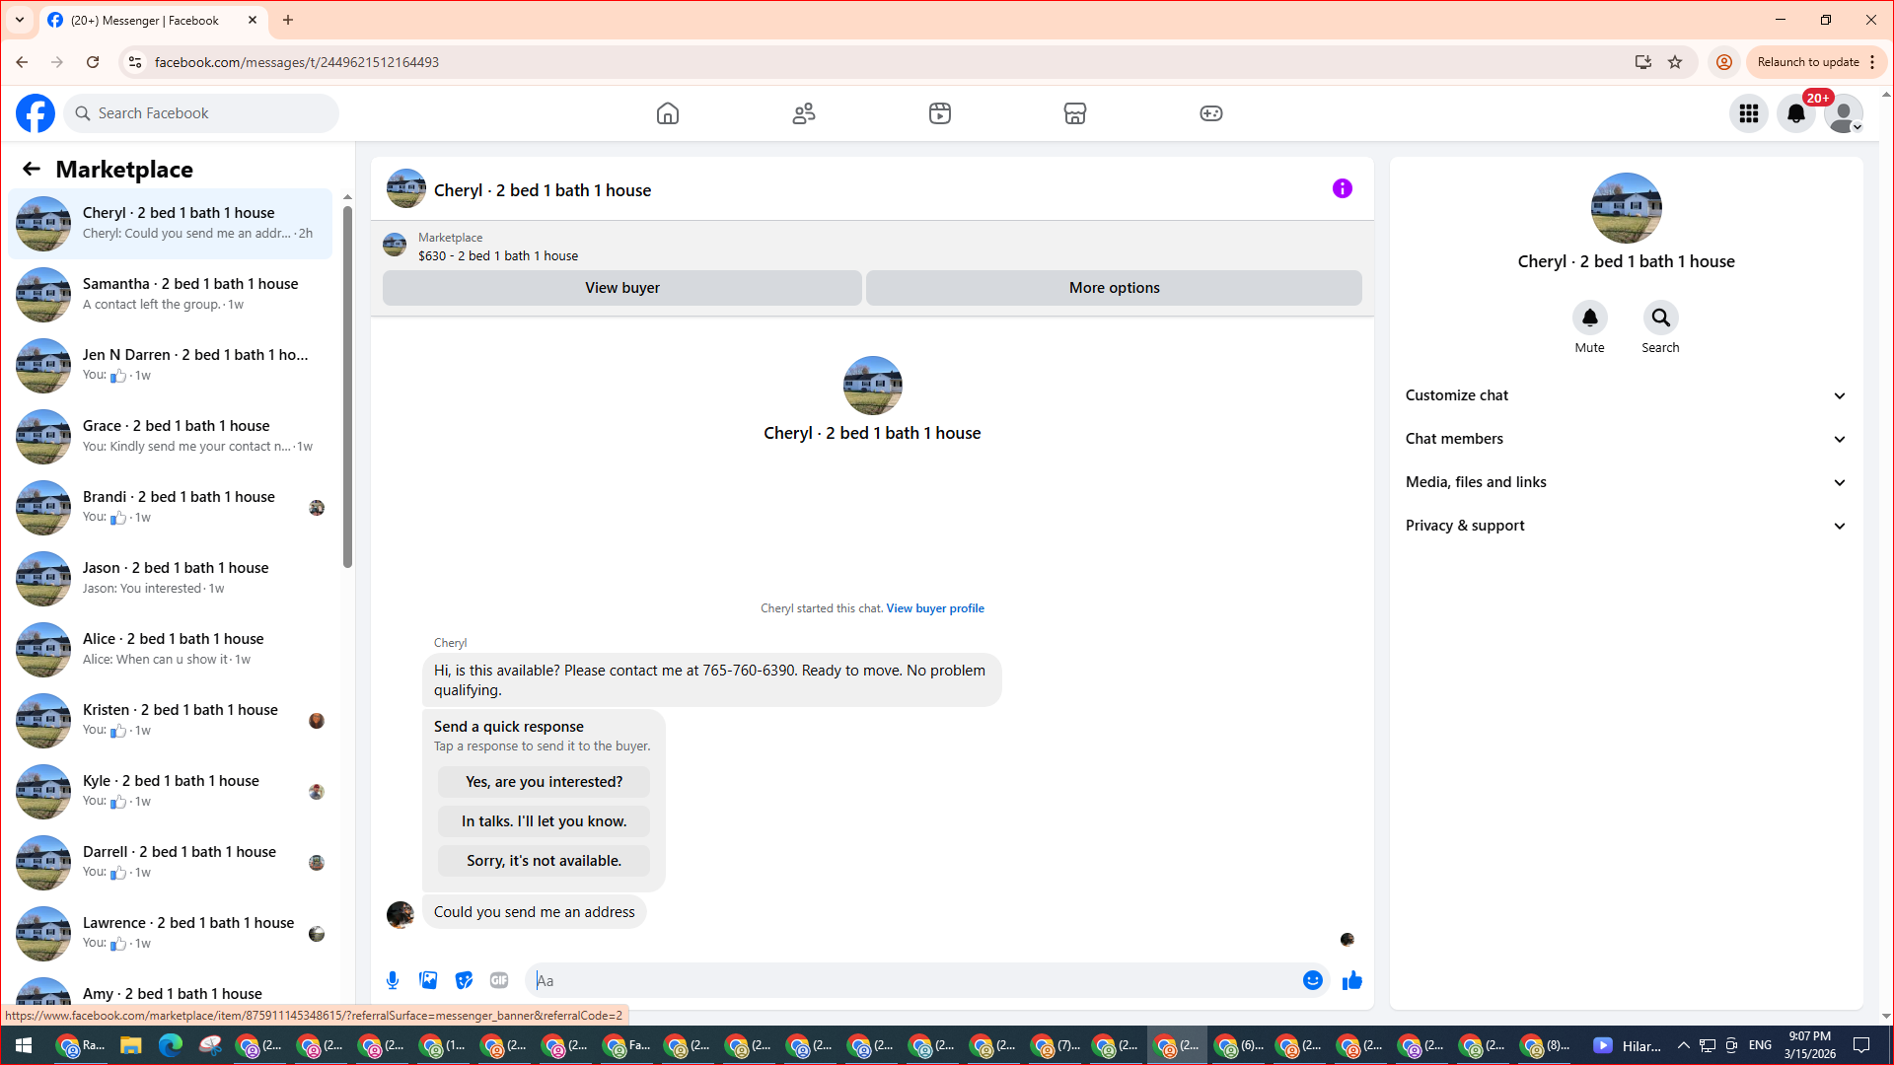Send quick reply "In talks. I'll let you know."
This screenshot has height=1065, width=1894.
pos(545,821)
